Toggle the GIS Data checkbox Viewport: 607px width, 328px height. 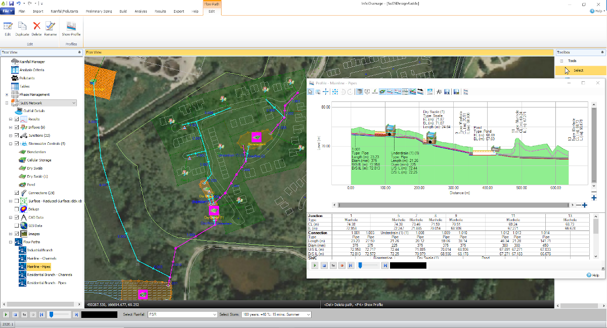(17, 226)
